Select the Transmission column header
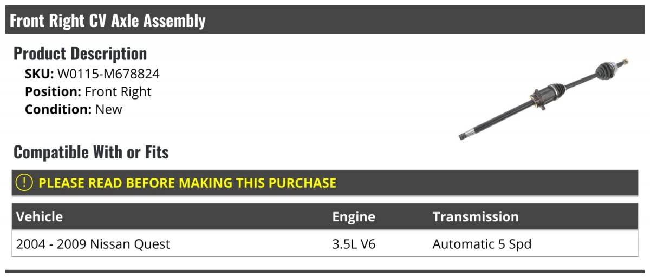Screen dimensions: 650x278 tap(475, 217)
